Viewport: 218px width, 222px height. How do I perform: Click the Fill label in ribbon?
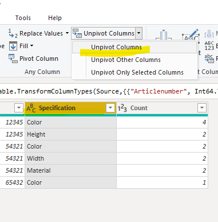23,46
